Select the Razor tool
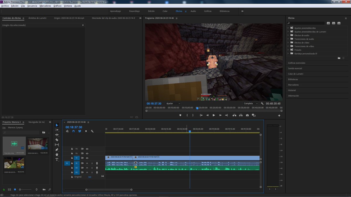351x197 pixels. click(57, 140)
